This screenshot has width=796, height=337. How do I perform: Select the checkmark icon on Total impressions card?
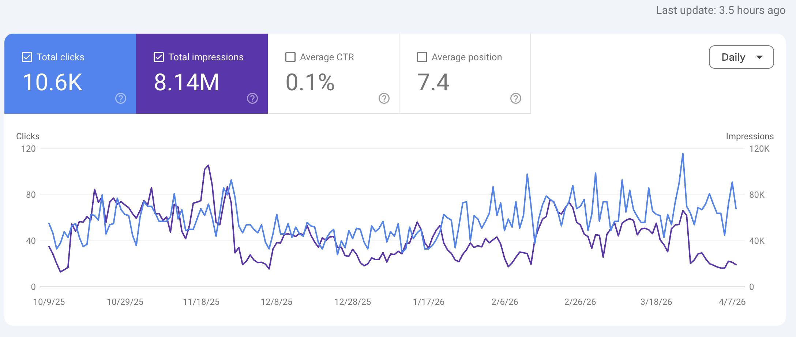(x=158, y=57)
